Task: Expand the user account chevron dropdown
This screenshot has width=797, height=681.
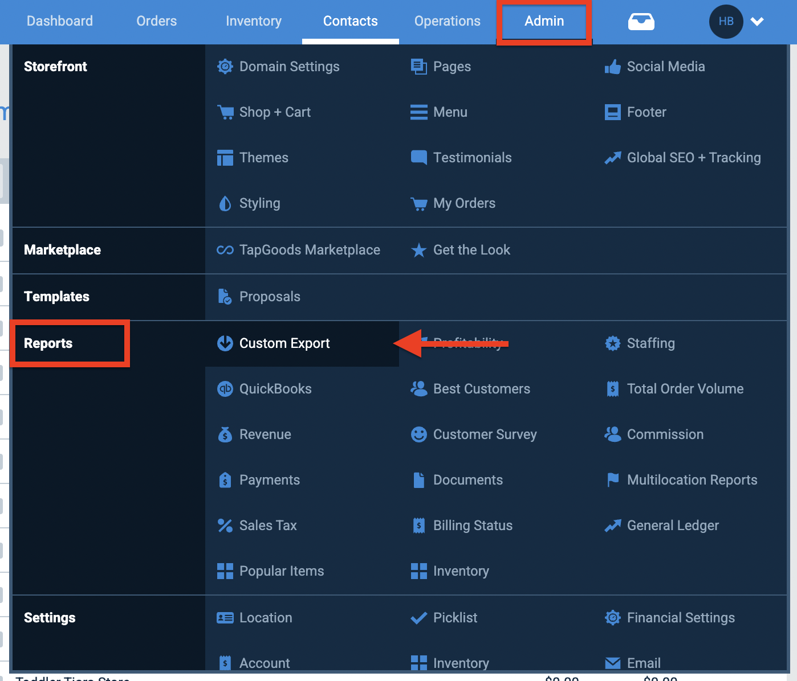Action: click(757, 22)
